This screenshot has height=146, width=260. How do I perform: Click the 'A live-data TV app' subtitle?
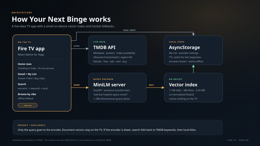pyautogui.click(x=63, y=26)
